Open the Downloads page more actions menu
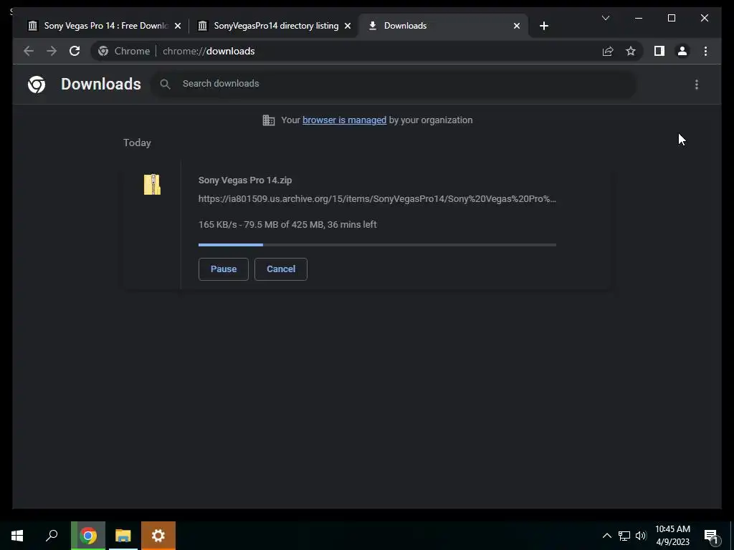This screenshot has height=550, width=734. point(697,85)
